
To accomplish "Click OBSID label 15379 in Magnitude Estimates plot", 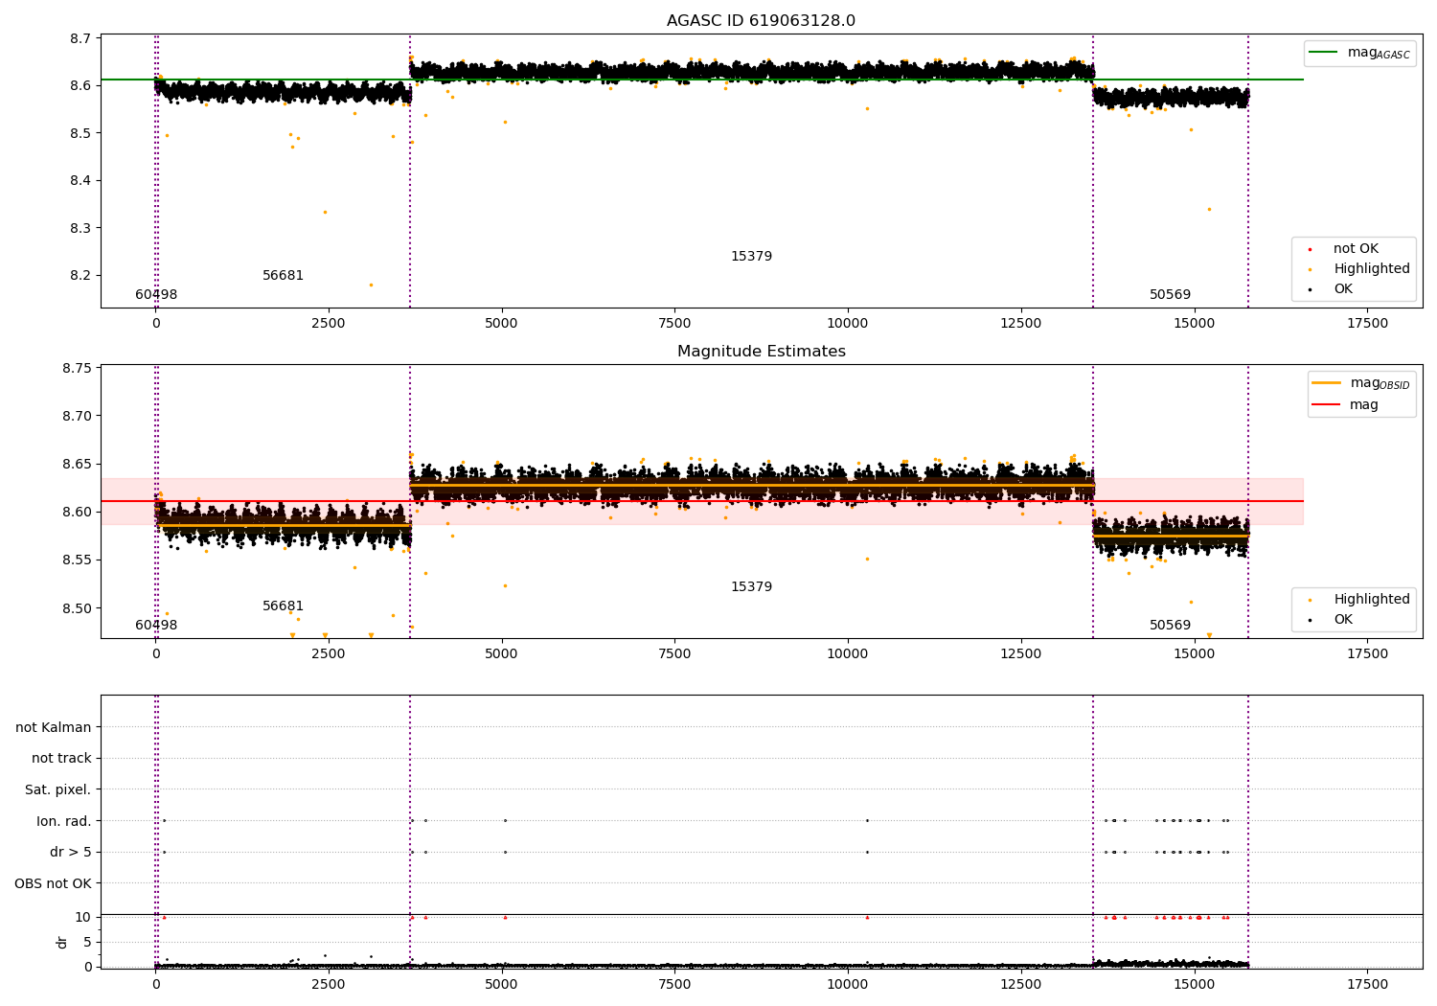I will (751, 587).
